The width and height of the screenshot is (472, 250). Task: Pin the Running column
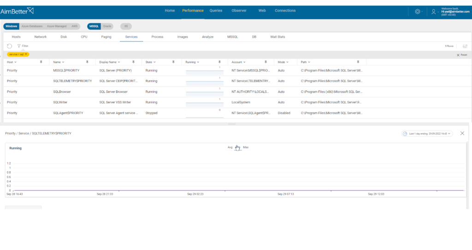pyautogui.click(x=219, y=62)
